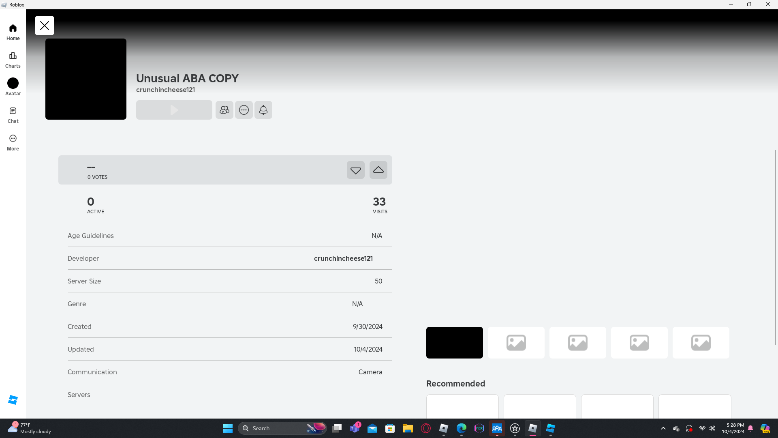Click the Genre label
This screenshot has width=778, height=438.
(77, 304)
